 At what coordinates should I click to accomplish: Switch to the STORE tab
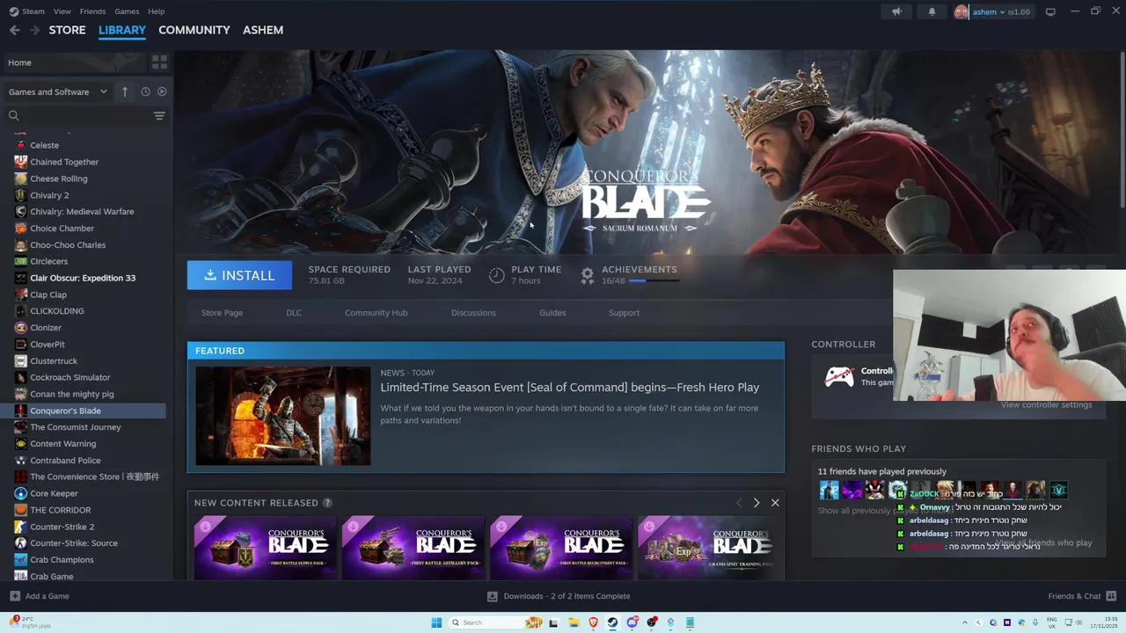click(x=67, y=30)
